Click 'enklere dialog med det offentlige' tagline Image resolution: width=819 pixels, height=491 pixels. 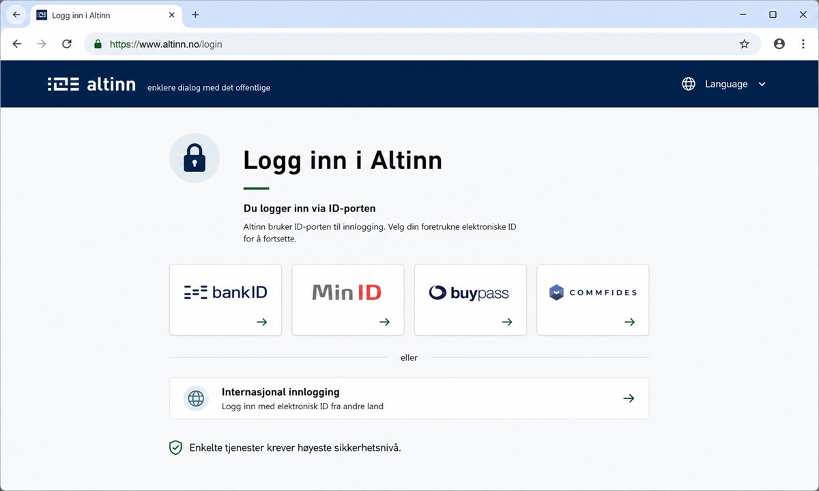[x=209, y=87]
